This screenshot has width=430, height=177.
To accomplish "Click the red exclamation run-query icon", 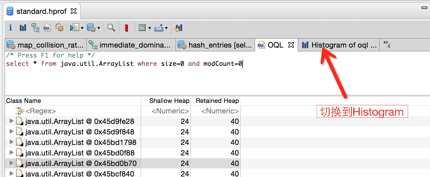I will point(127,28).
